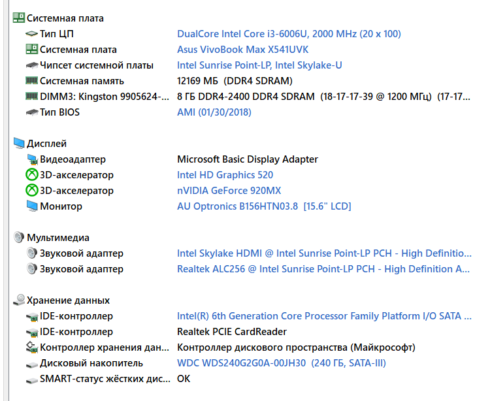Click the IDE-контроллер icon of the Intel SATA row

(31, 317)
